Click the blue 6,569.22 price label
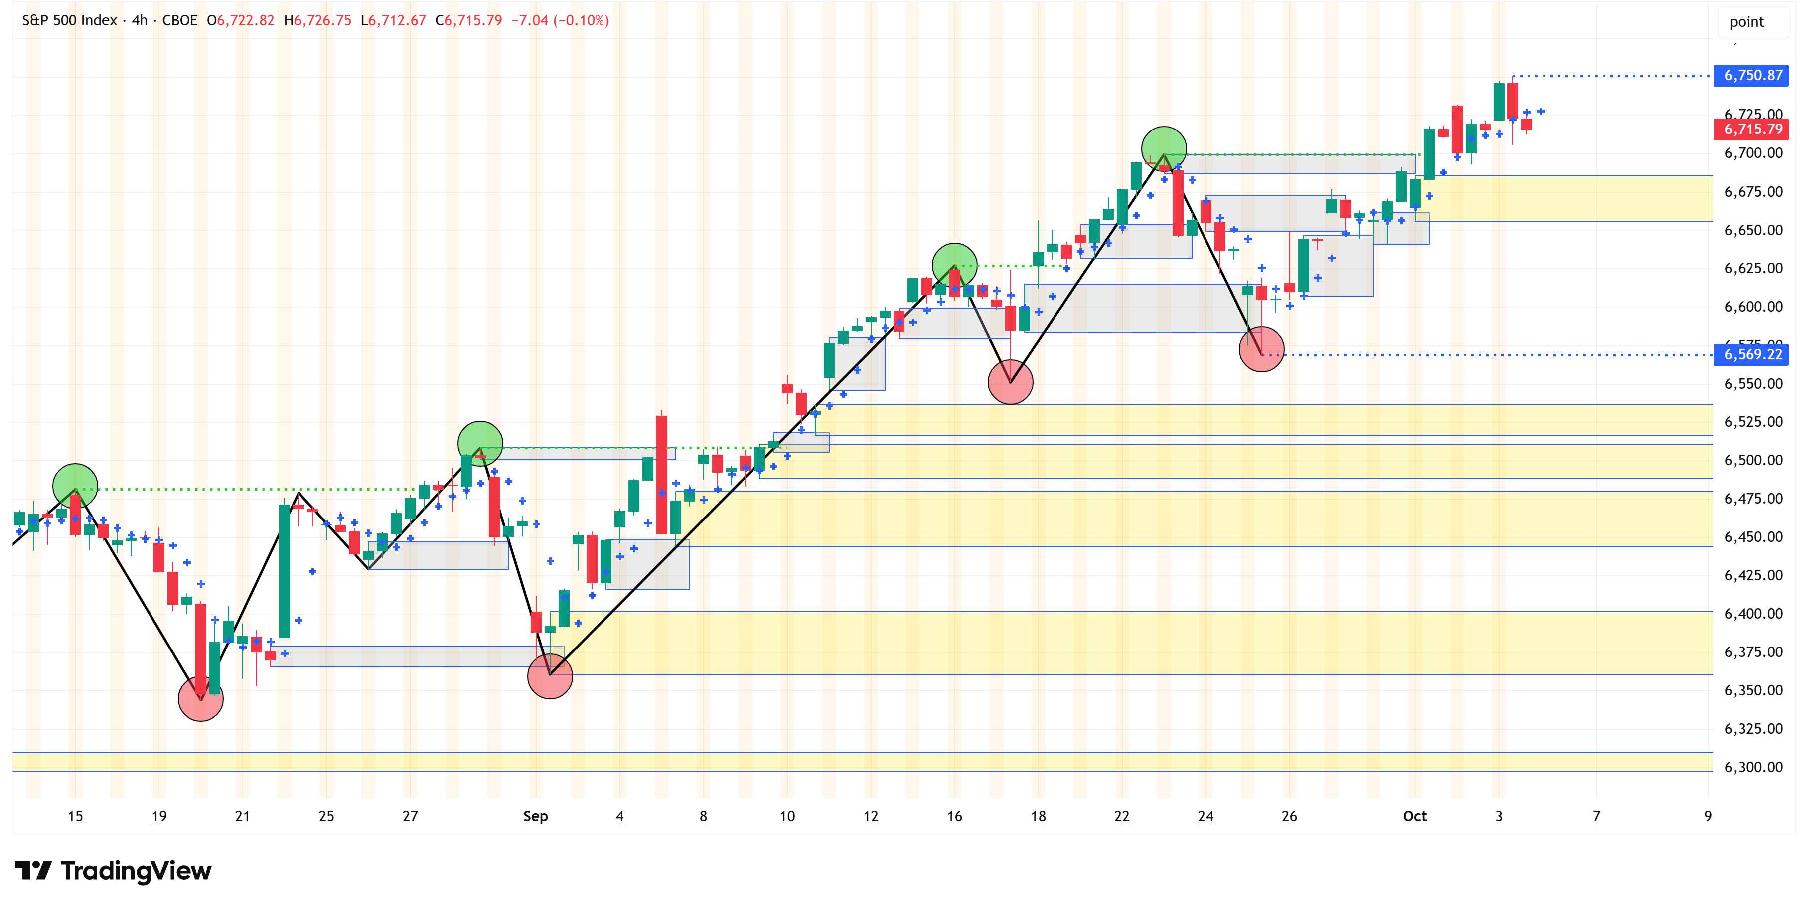1808x908 pixels. tap(1752, 354)
